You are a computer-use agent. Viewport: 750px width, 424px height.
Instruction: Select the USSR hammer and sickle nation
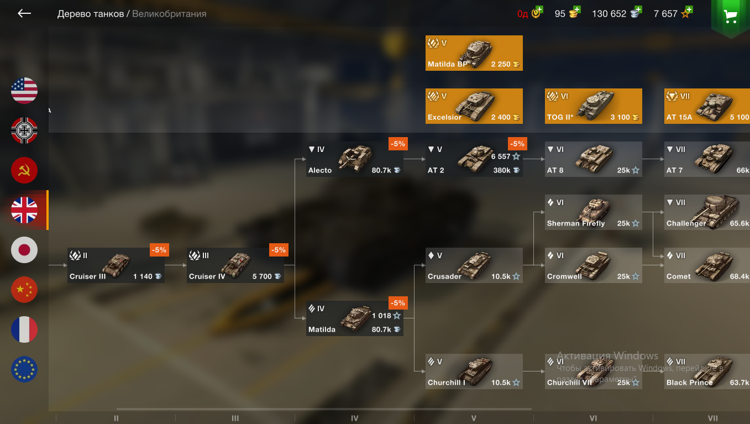pos(24,170)
